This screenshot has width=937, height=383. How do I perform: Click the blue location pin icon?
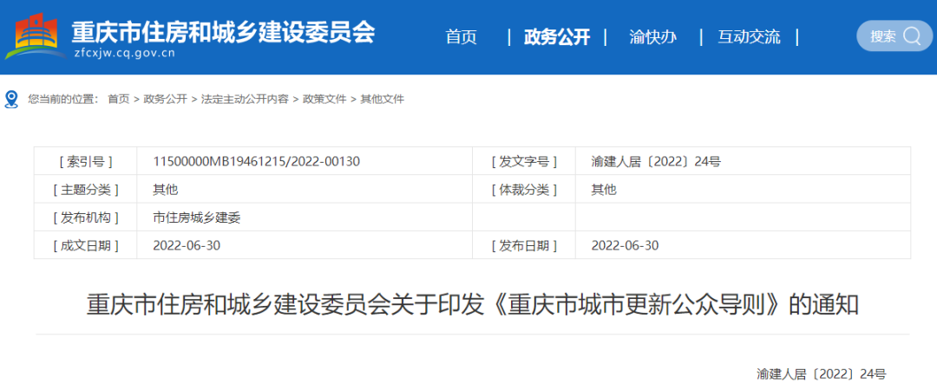coord(11,100)
